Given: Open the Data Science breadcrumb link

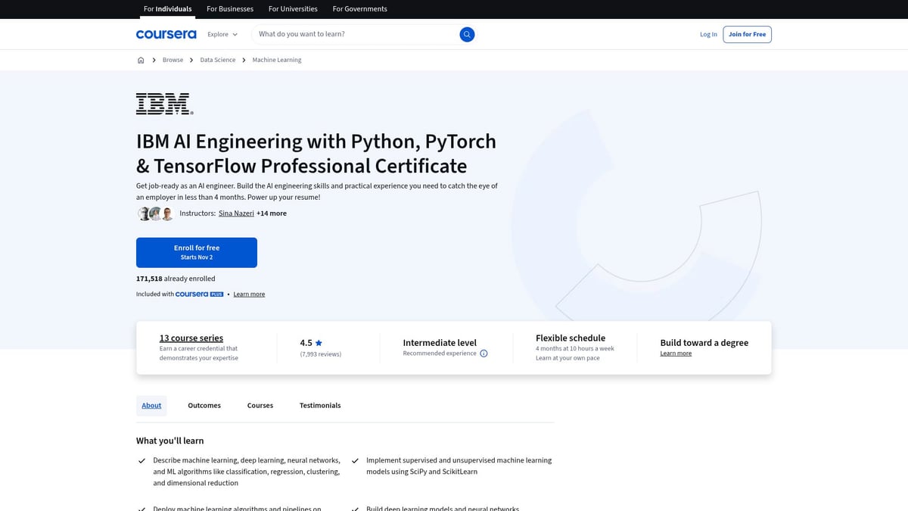Looking at the screenshot, I should (x=218, y=60).
